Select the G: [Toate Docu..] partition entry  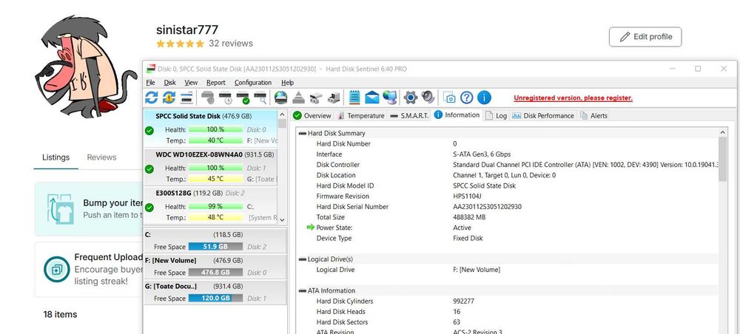[x=215, y=293]
